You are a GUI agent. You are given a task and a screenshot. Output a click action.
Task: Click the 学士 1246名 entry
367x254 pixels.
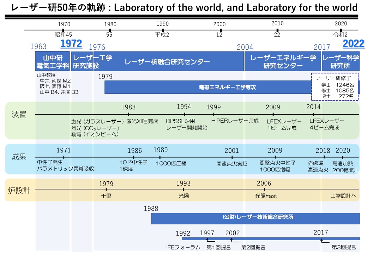337,85
